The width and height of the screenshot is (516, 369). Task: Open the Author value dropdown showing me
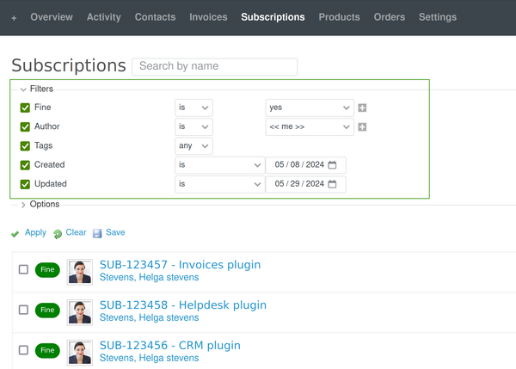309,127
